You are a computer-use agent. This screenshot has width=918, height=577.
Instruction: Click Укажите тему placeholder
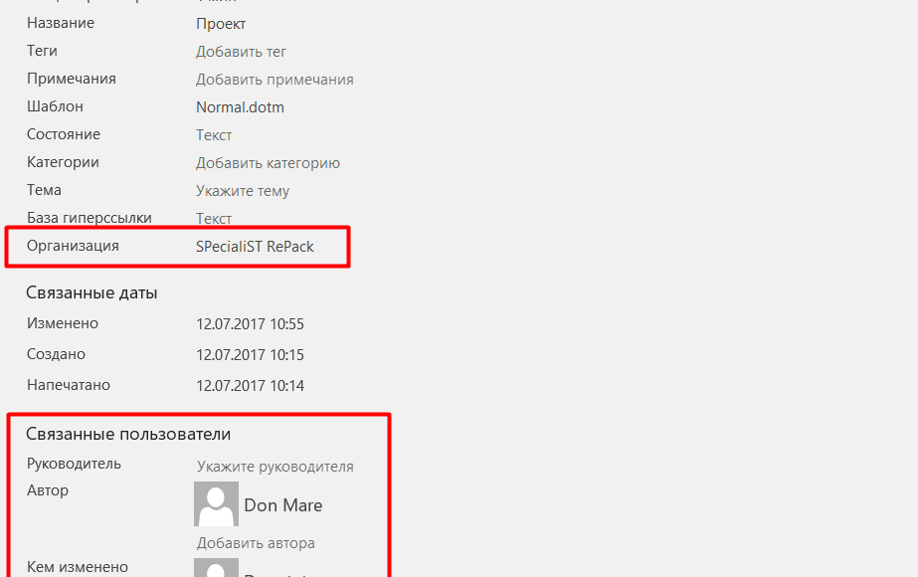point(243,191)
